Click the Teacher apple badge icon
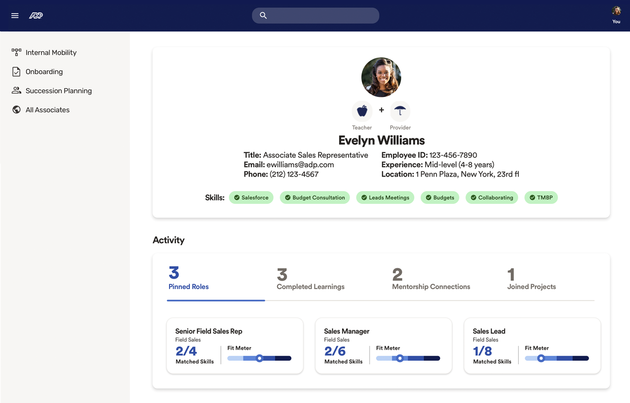630x403 pixels. click(362, 111)
